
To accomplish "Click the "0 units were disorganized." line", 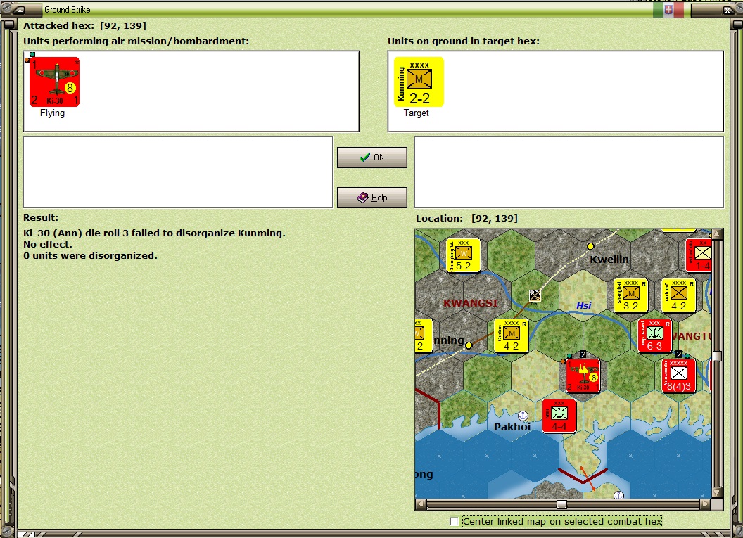I will (x=91, y=256).
